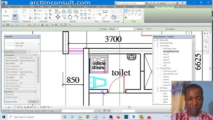Toggle Related to Mass checkbox
Image resolution: width=213 pixels, height=120 pixels.
(x=21, y=89)
